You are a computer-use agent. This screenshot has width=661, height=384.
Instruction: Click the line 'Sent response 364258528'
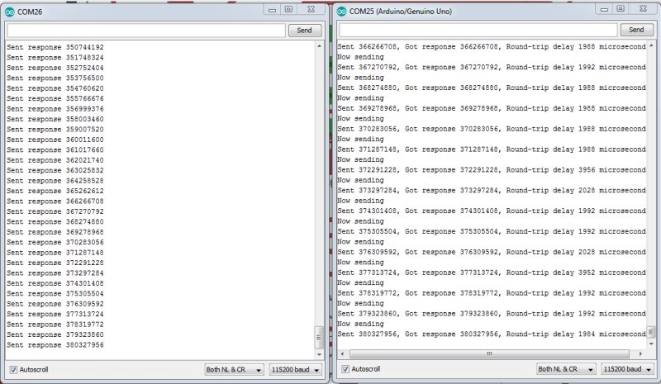[55, 181]
